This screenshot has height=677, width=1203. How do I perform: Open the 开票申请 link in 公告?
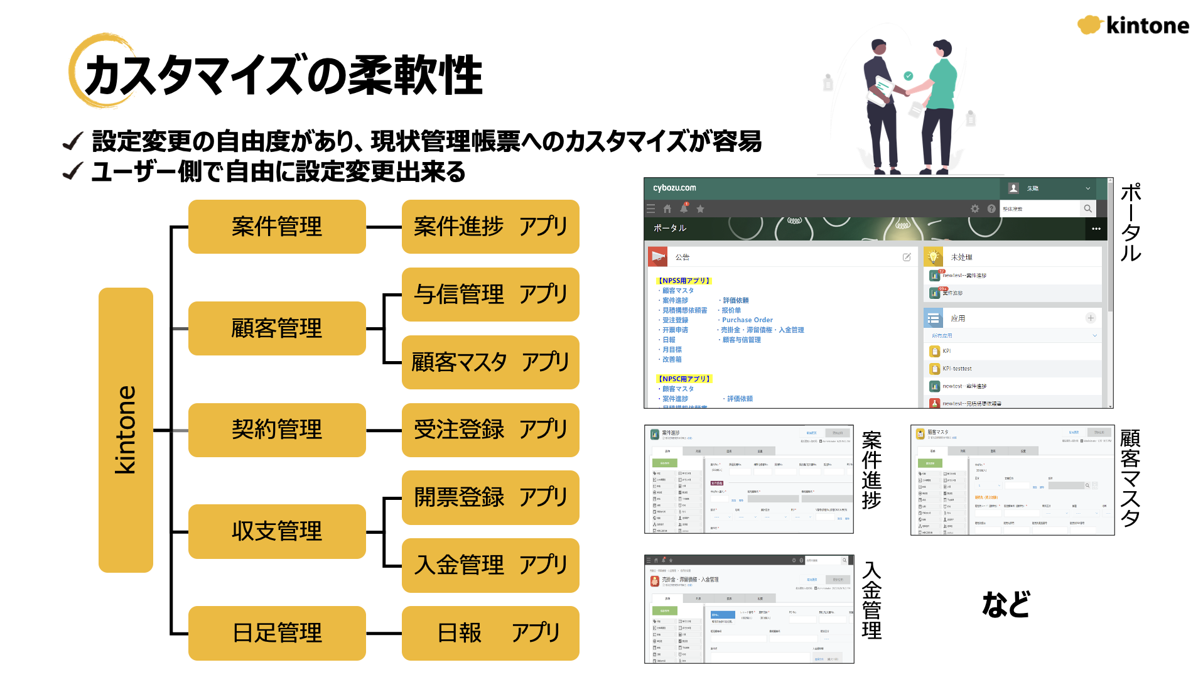[x=675, y=330]
